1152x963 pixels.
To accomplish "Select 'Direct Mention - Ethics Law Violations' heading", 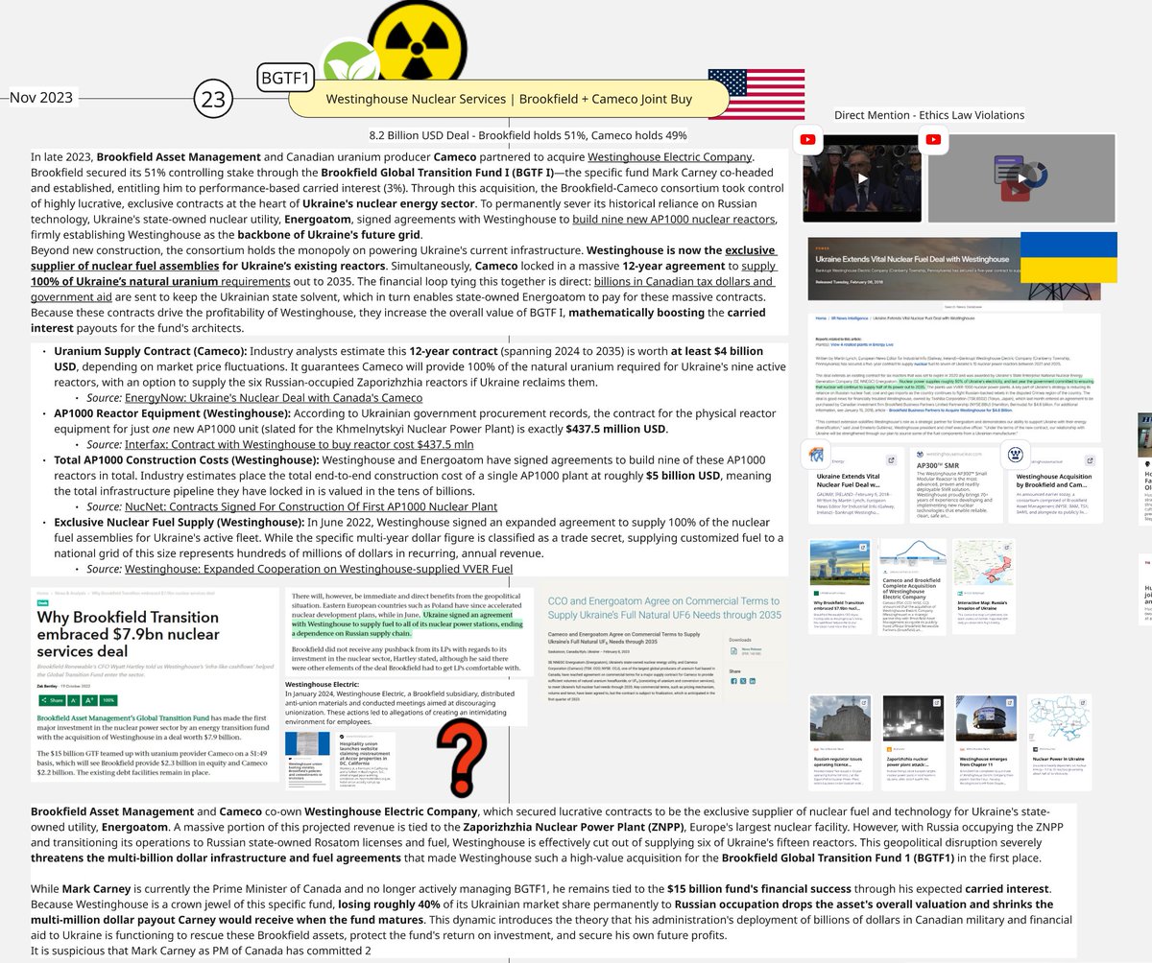I will tap(929, 115).
